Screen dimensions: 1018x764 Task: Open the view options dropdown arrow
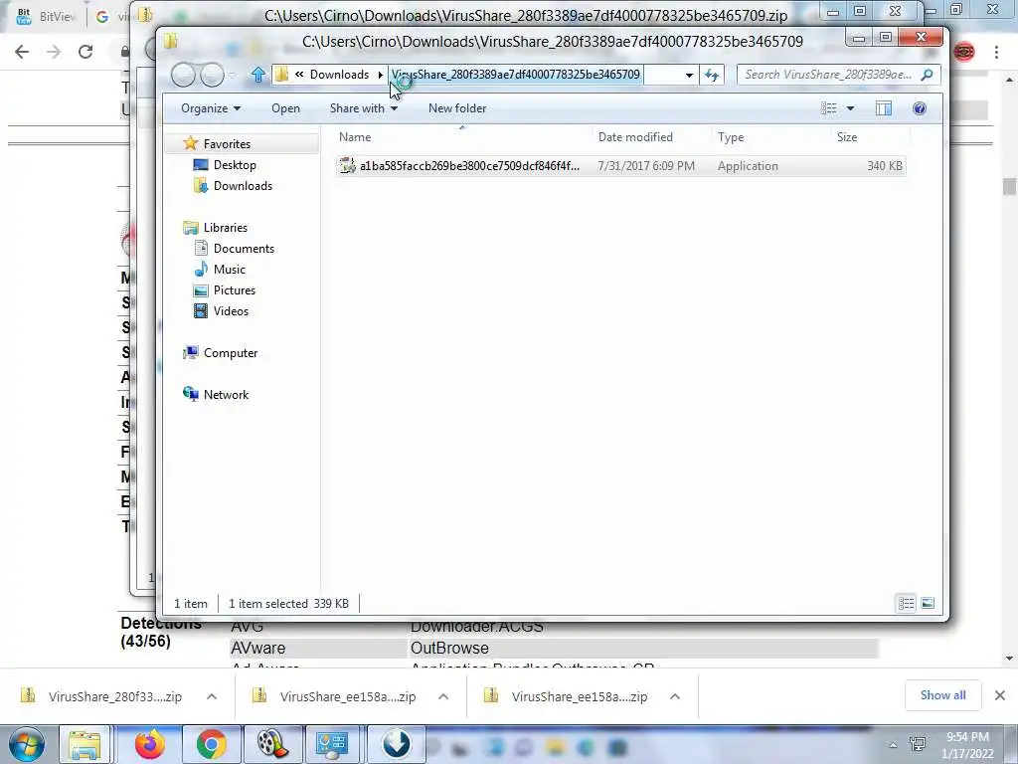(x=850, y=108)
